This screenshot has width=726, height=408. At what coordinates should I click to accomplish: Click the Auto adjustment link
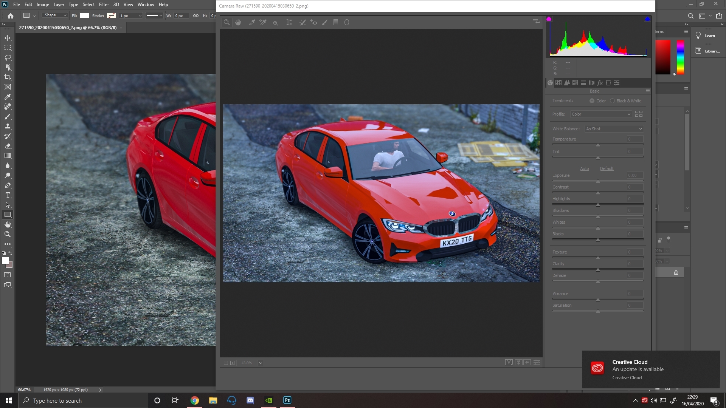coord(584,169)
